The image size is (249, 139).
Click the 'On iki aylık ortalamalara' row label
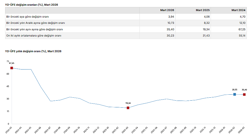[x=34, y=35]
